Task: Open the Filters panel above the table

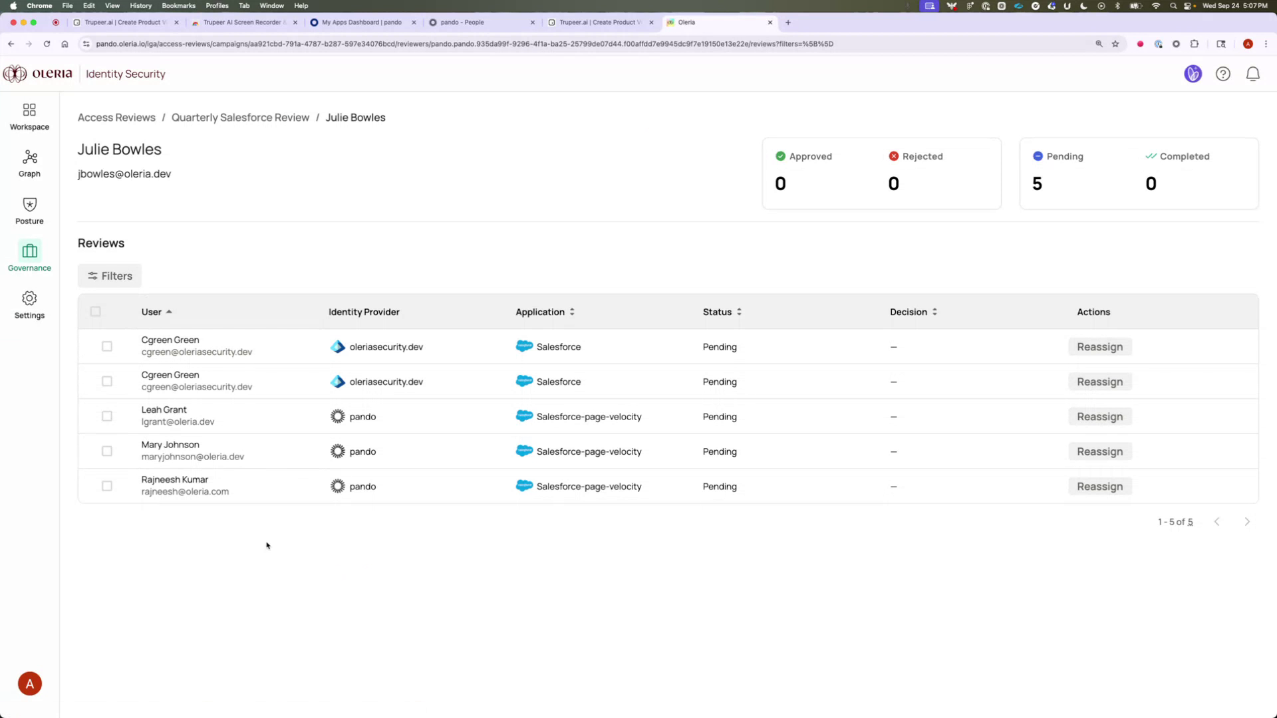Action: tap(109, 275)
